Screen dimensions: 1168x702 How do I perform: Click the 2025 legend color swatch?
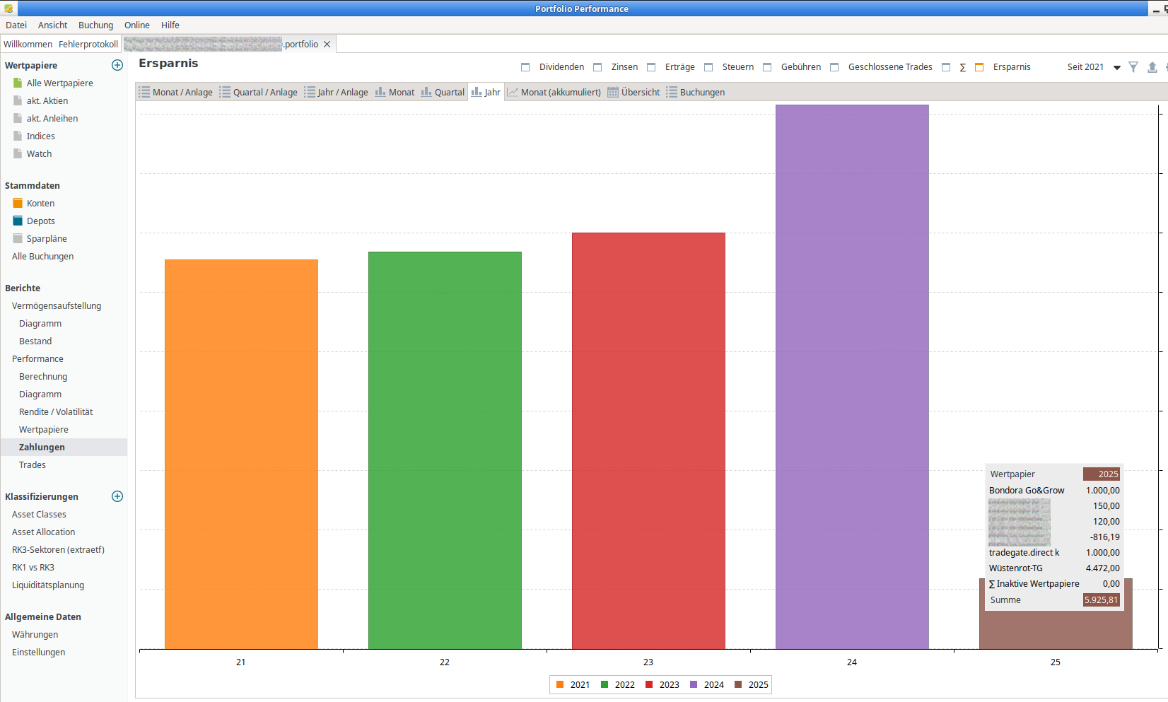coord(738,684)
